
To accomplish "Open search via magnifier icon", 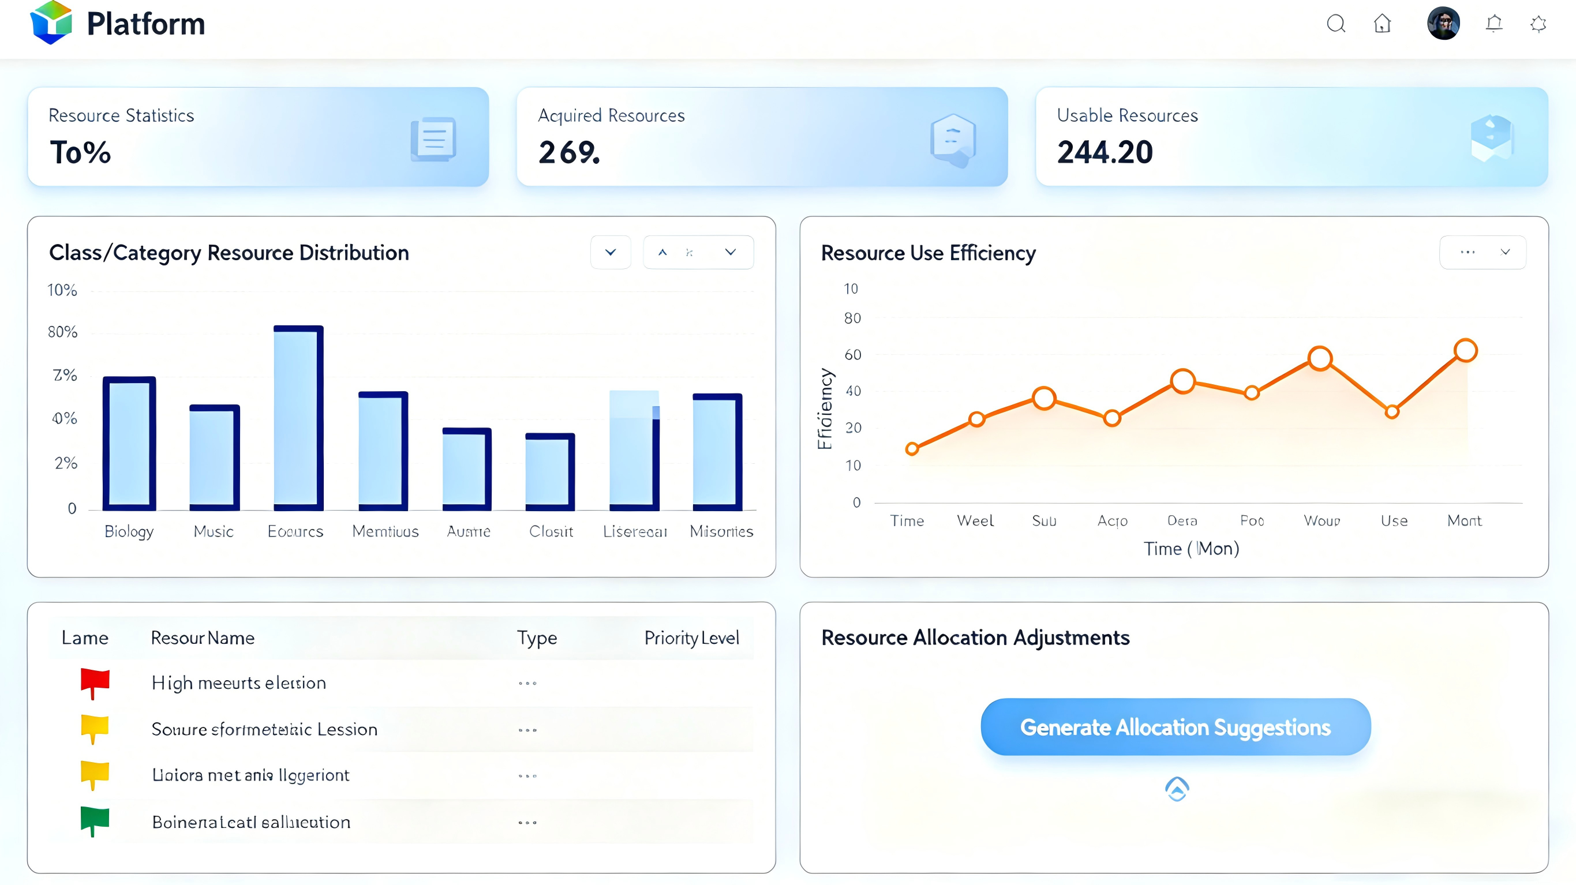I will [1335, 24].
